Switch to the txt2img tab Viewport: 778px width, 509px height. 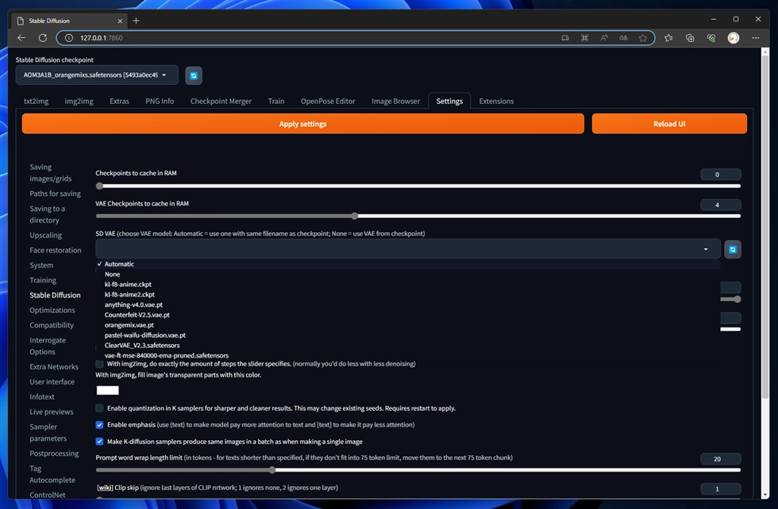point(37,101)
